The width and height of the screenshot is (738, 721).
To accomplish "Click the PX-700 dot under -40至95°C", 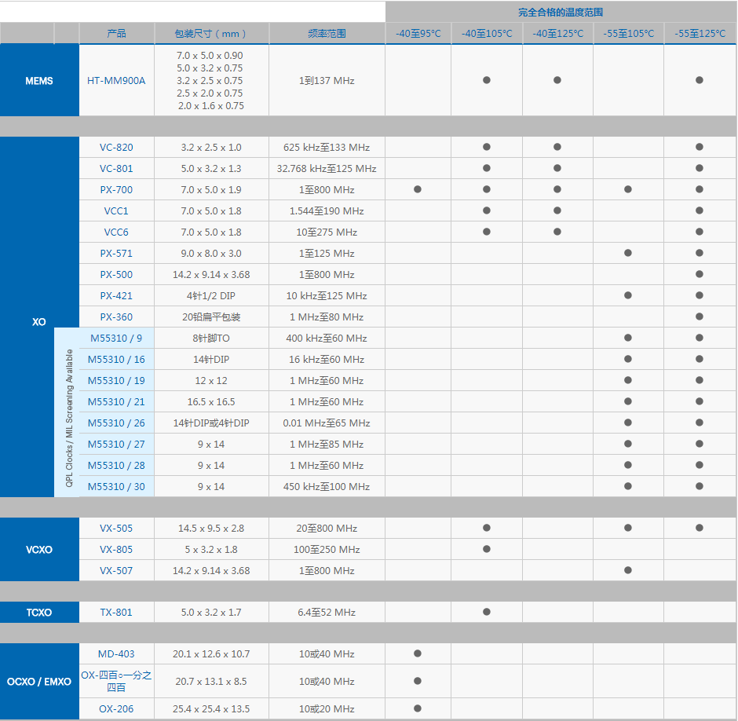I will pyautogui.click(x=418, y=189).
